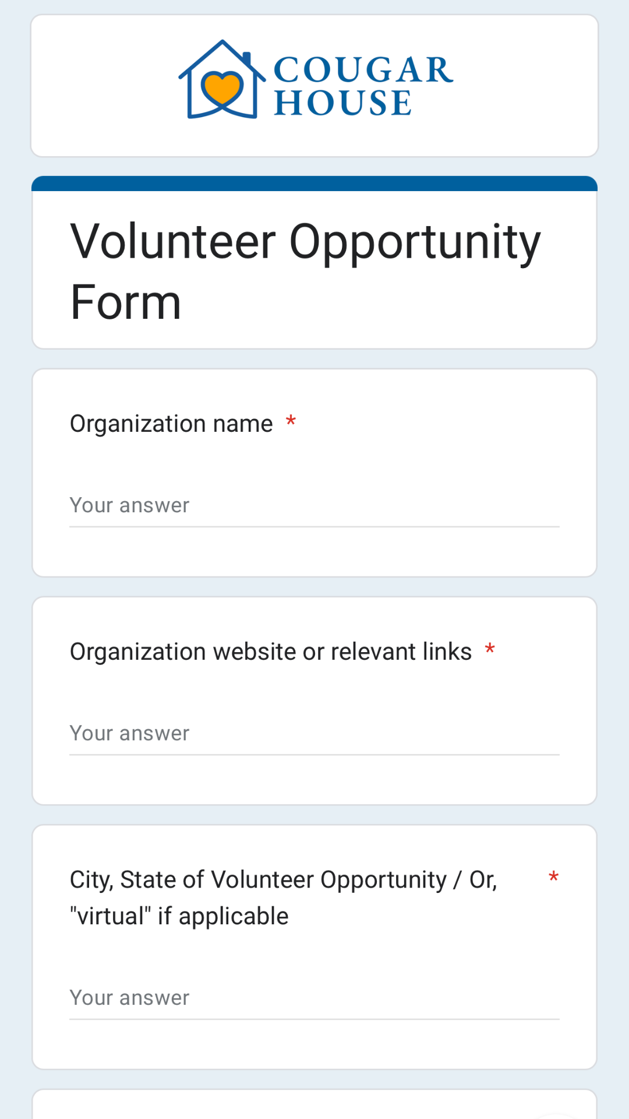Click the "virtual" if applicable text line
Image resolution: width=629 pixels, height=1119 pixels.
pos(179,916)
